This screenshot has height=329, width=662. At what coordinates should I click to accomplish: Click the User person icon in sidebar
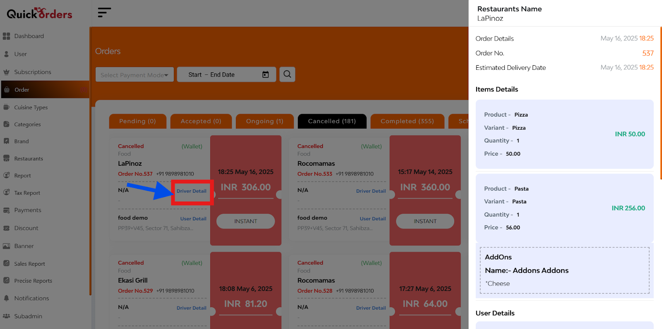[6, 54]
